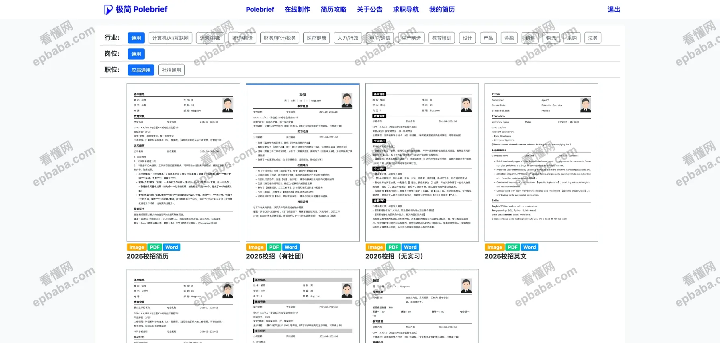Open 关于公告 in navigation

(370, 9)
